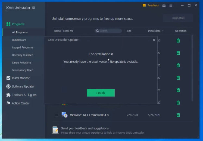
Task: Select Microsoft .NET Framework 4.8 name
Action: coord(89,115)
